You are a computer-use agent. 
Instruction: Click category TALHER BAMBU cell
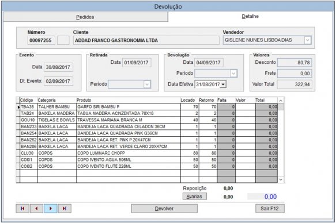57,107
